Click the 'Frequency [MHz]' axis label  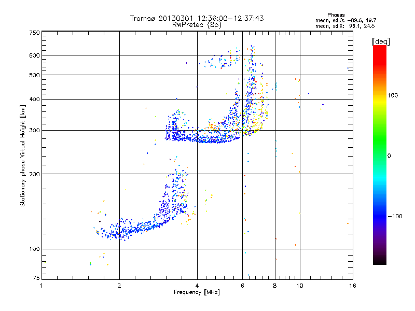point(197,292)
